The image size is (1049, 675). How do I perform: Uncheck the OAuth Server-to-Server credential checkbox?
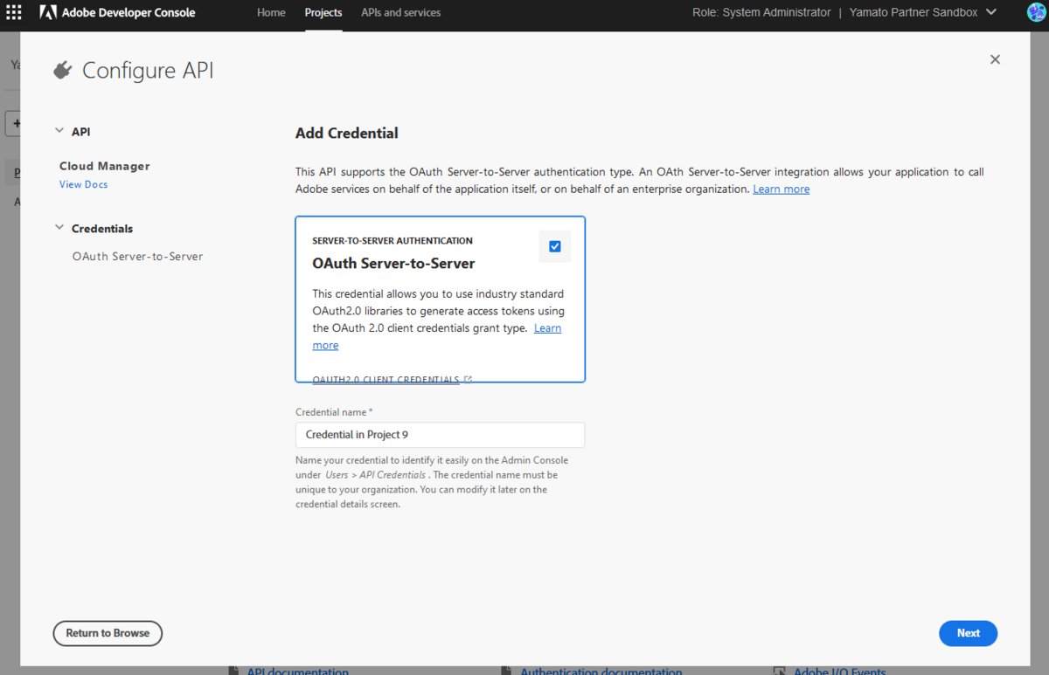tap(554, 246)
